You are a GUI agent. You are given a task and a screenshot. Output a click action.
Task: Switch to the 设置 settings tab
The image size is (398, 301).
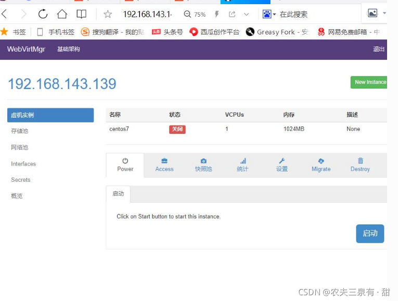[x=282, y=165]
